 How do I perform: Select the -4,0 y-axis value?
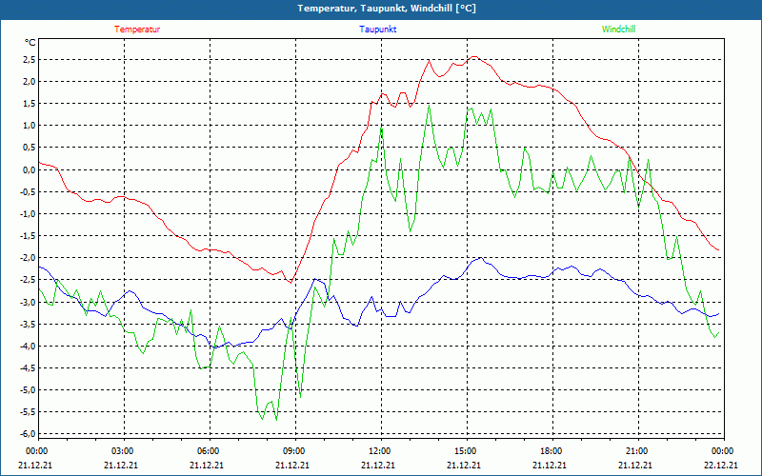tap(28, 346)
